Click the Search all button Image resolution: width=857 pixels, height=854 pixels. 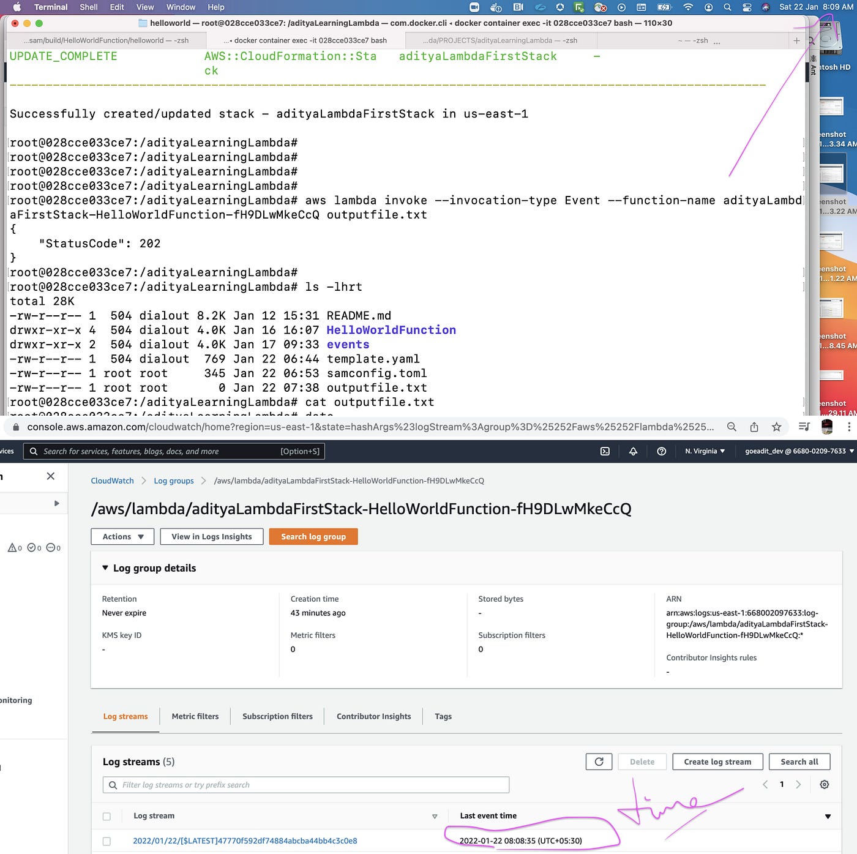point(799,762)
